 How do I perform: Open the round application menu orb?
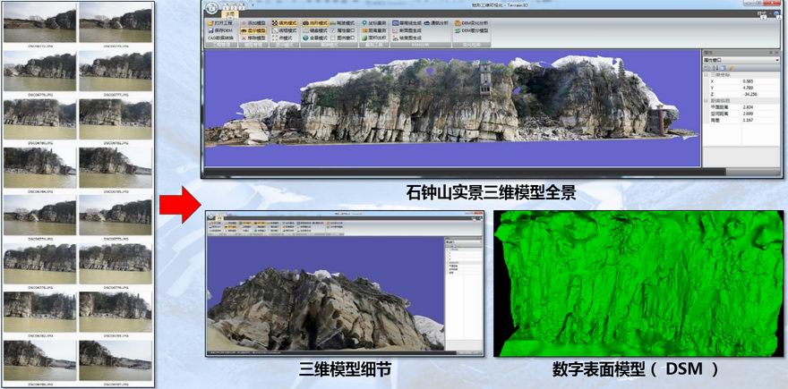point(212,8)
